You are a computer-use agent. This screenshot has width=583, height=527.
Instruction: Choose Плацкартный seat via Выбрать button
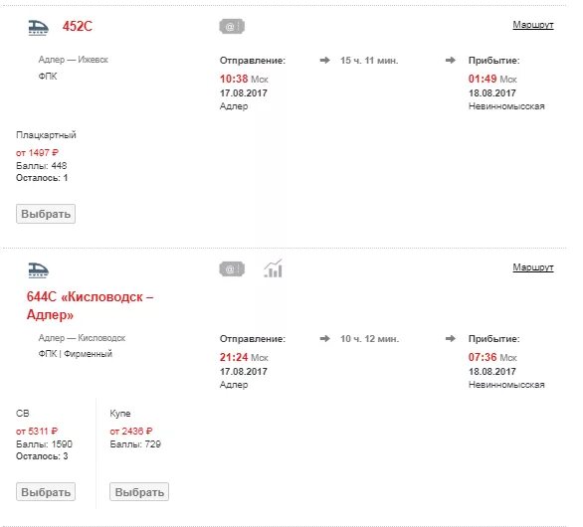click(x=46, y=214)
